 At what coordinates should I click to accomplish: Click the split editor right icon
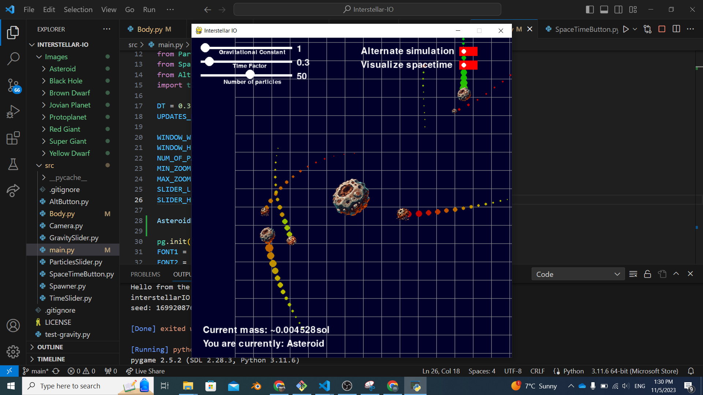[x=676, y=29]
